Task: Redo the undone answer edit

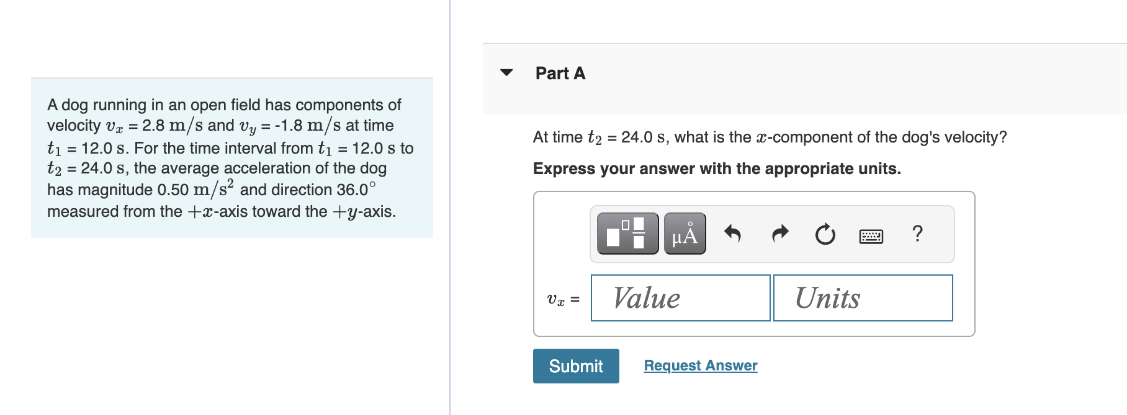Action: (x=779, y=234)
